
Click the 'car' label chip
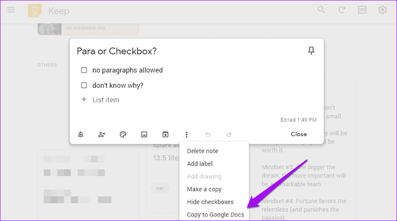tap(160, 188)
